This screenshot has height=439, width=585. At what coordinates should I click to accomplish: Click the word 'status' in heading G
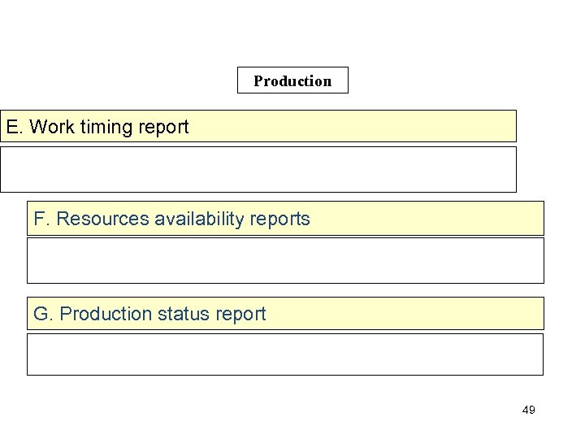click(189, 314)
